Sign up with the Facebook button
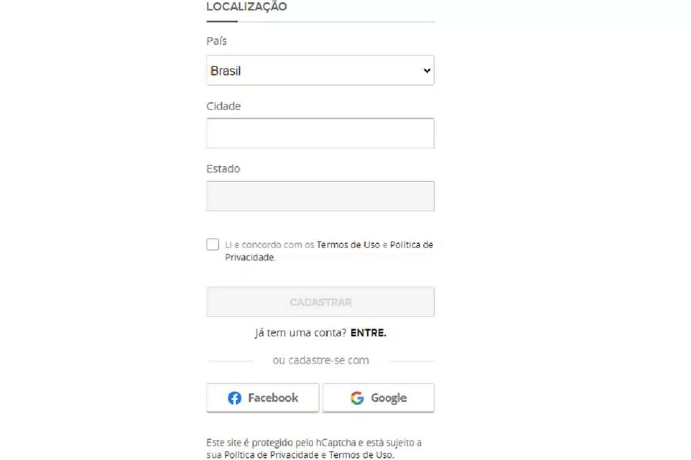Viewport: 691px width, 460px height. tap(263, 398)
